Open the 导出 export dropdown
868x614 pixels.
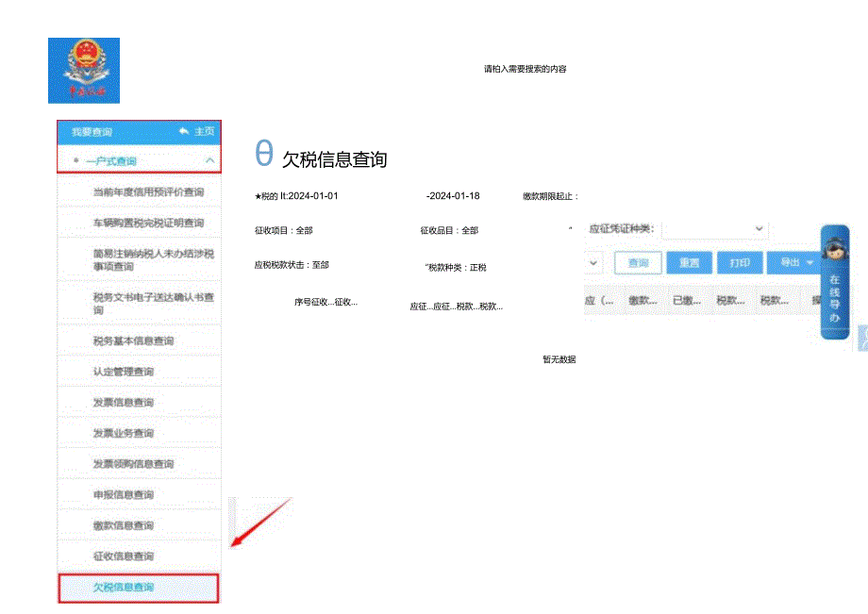(x=795, y=263)
